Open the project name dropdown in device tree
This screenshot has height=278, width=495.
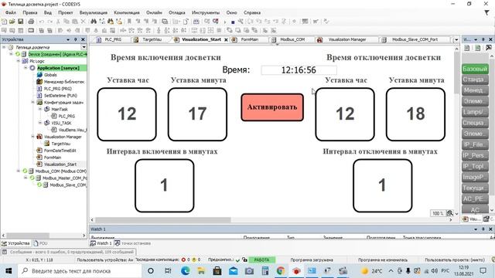[x=84, y=47]
